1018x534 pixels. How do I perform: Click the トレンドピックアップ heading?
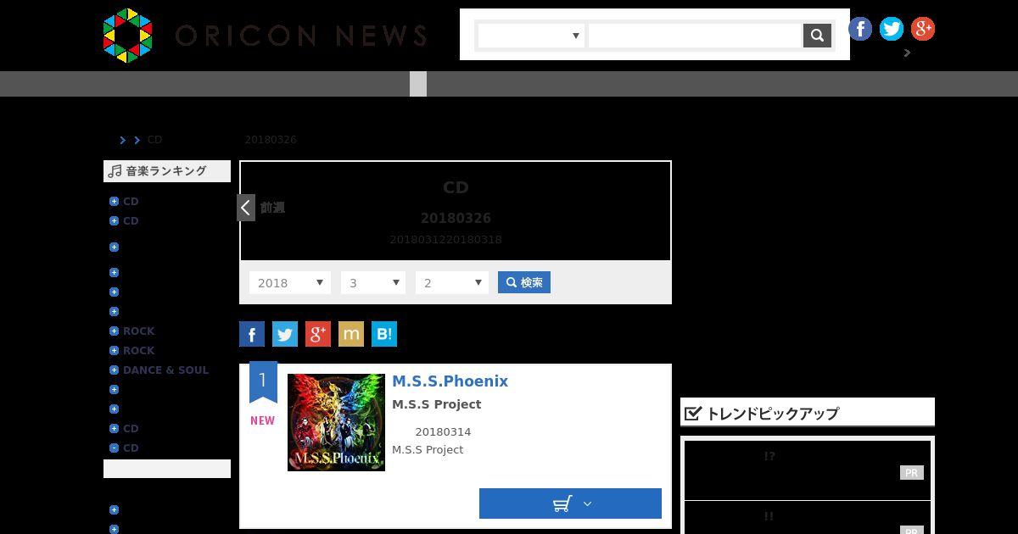click(808, 413)
